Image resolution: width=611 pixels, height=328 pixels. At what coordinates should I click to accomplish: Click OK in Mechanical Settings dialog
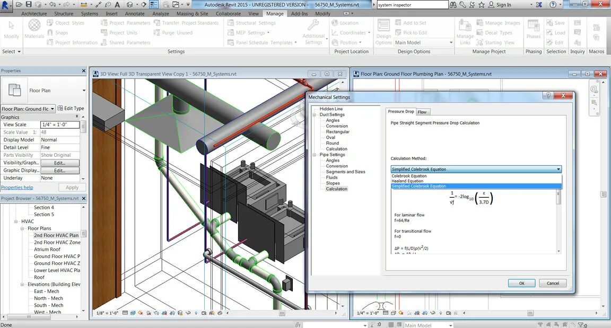521,283
